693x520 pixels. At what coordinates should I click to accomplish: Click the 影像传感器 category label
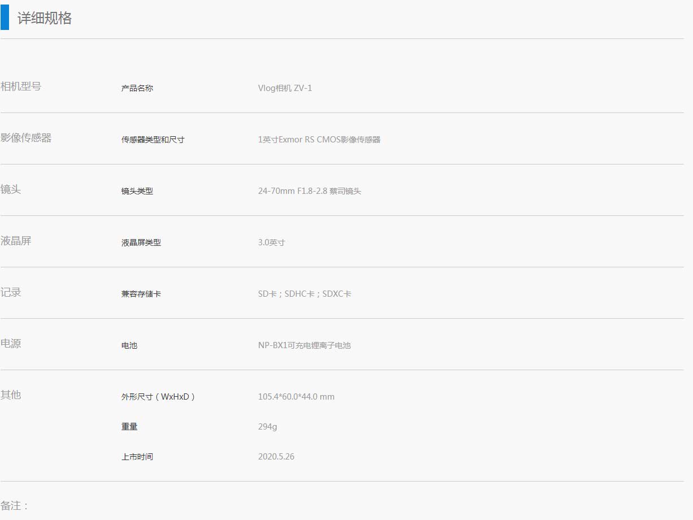[x=26, y=138]
